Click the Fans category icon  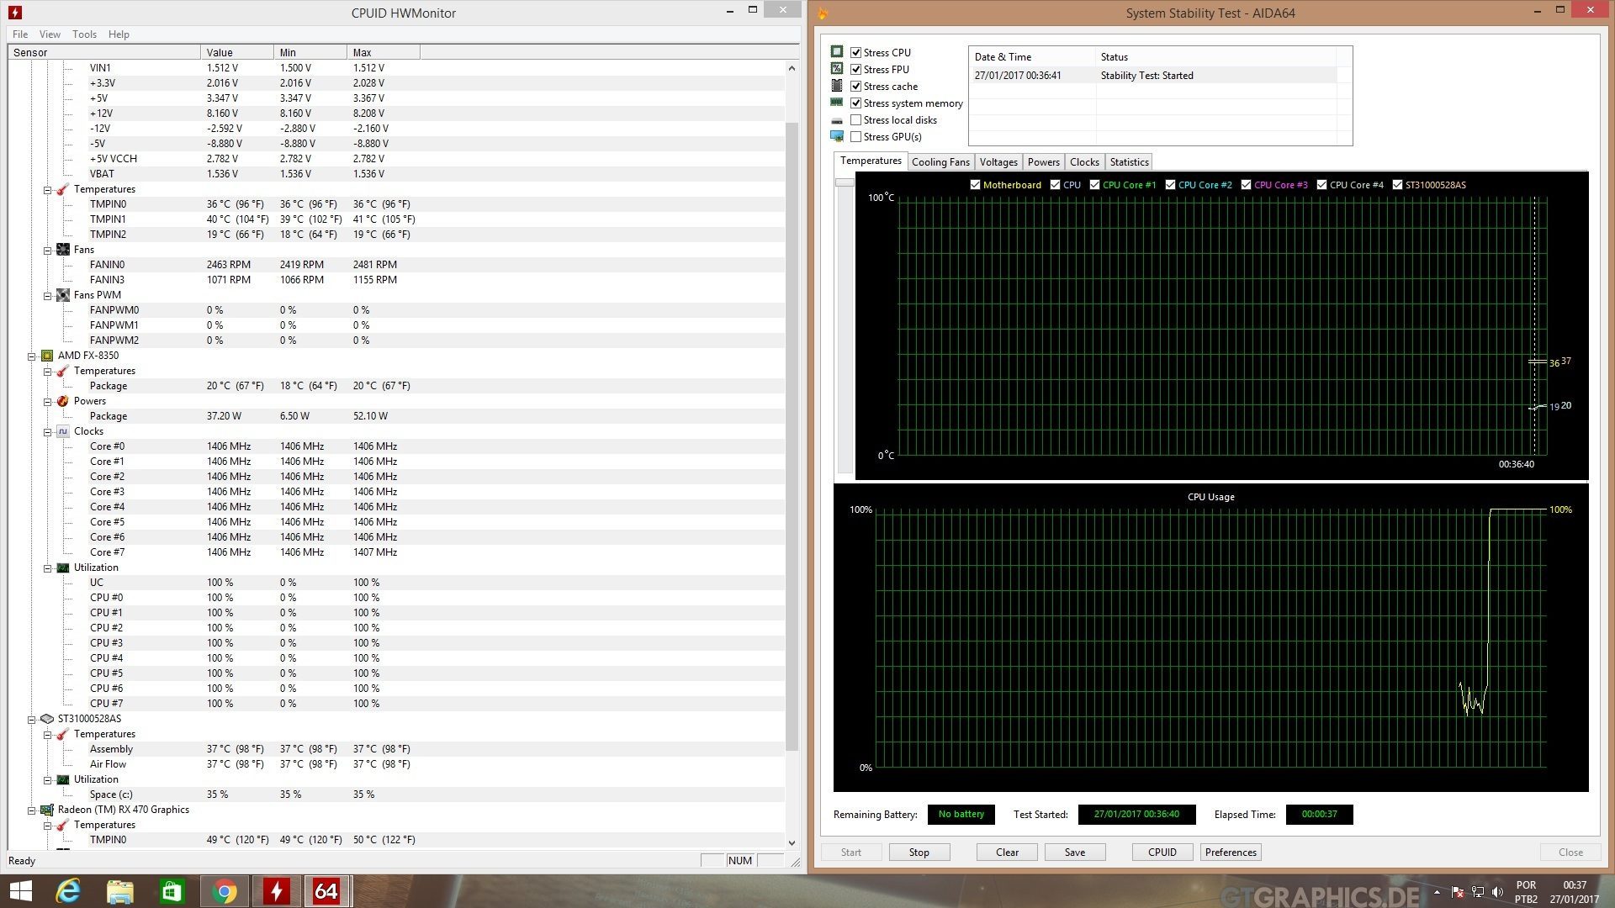click(x=63, y=250)
